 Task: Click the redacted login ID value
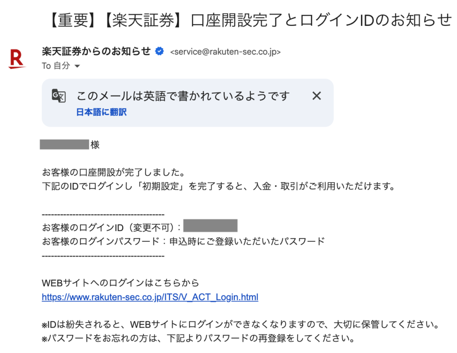click(x=210, y=225)
